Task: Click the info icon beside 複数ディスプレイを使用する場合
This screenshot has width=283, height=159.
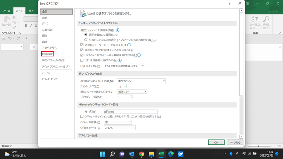Action: (118, 30)
